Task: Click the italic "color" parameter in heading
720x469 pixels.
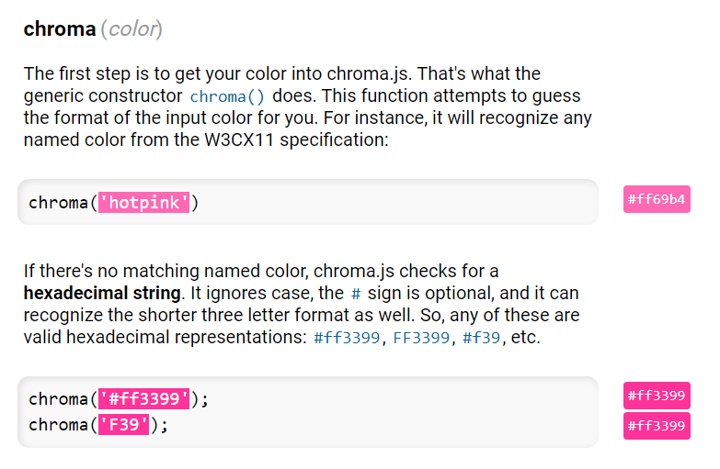Action: [133, 29]
